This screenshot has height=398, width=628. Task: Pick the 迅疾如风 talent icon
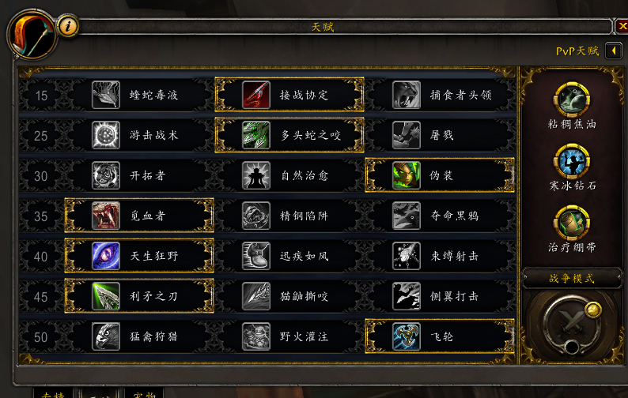[256, 256]
